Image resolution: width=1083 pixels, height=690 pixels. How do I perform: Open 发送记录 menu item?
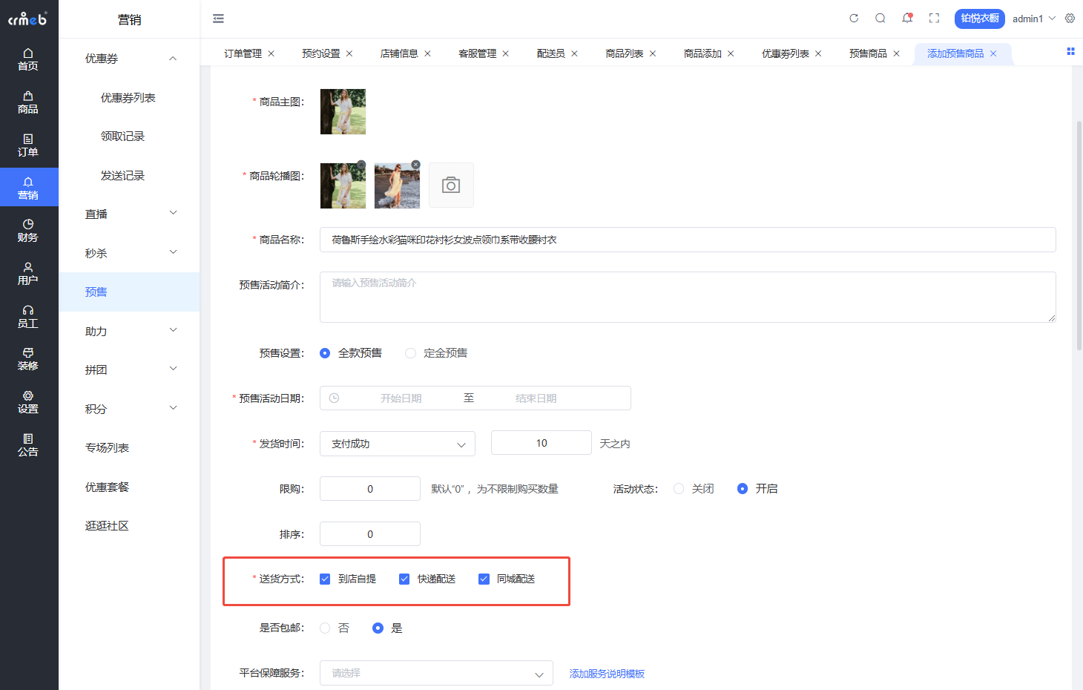click(122, 176)
